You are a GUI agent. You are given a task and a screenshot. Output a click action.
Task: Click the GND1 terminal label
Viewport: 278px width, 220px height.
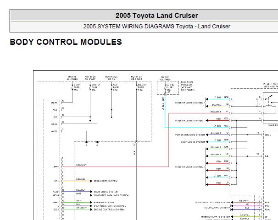click(54, 131)
